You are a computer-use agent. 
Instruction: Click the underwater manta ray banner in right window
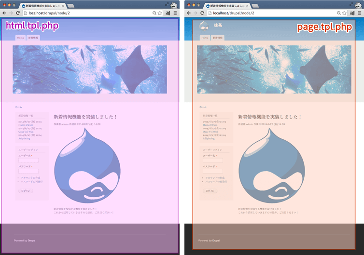coord(274,69)
